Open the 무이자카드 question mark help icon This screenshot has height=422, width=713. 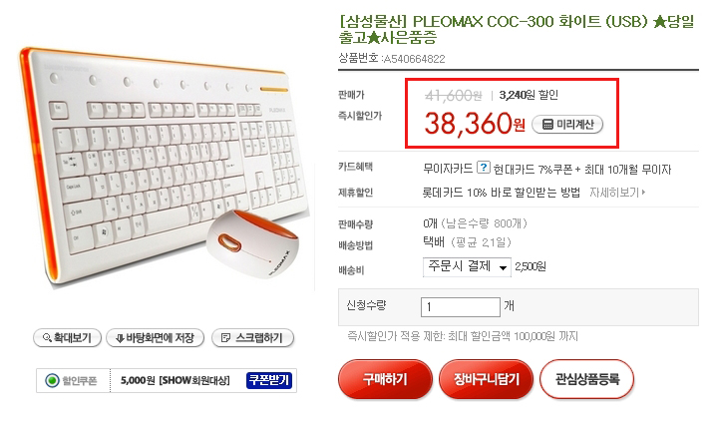[x=483, y=168]
